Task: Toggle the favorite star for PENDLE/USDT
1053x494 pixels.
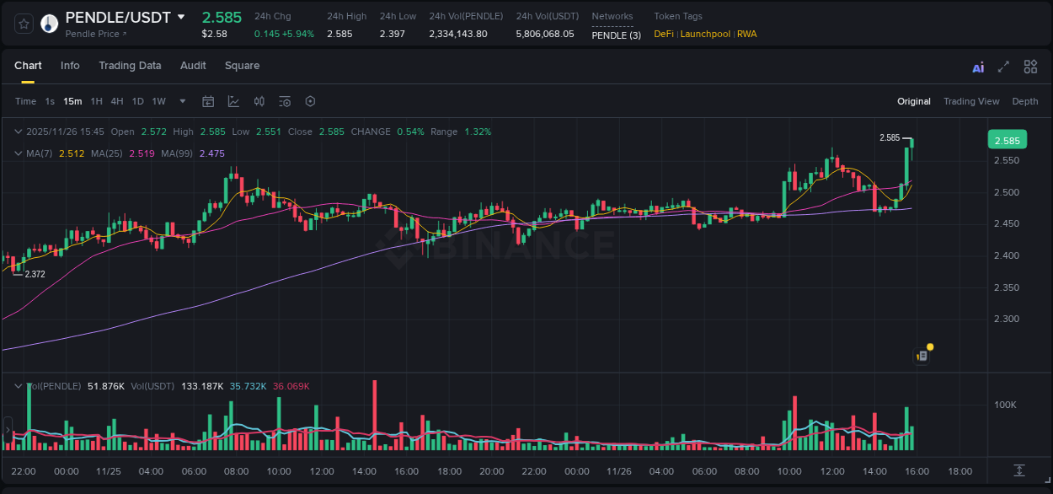Action: pos(23,24)
